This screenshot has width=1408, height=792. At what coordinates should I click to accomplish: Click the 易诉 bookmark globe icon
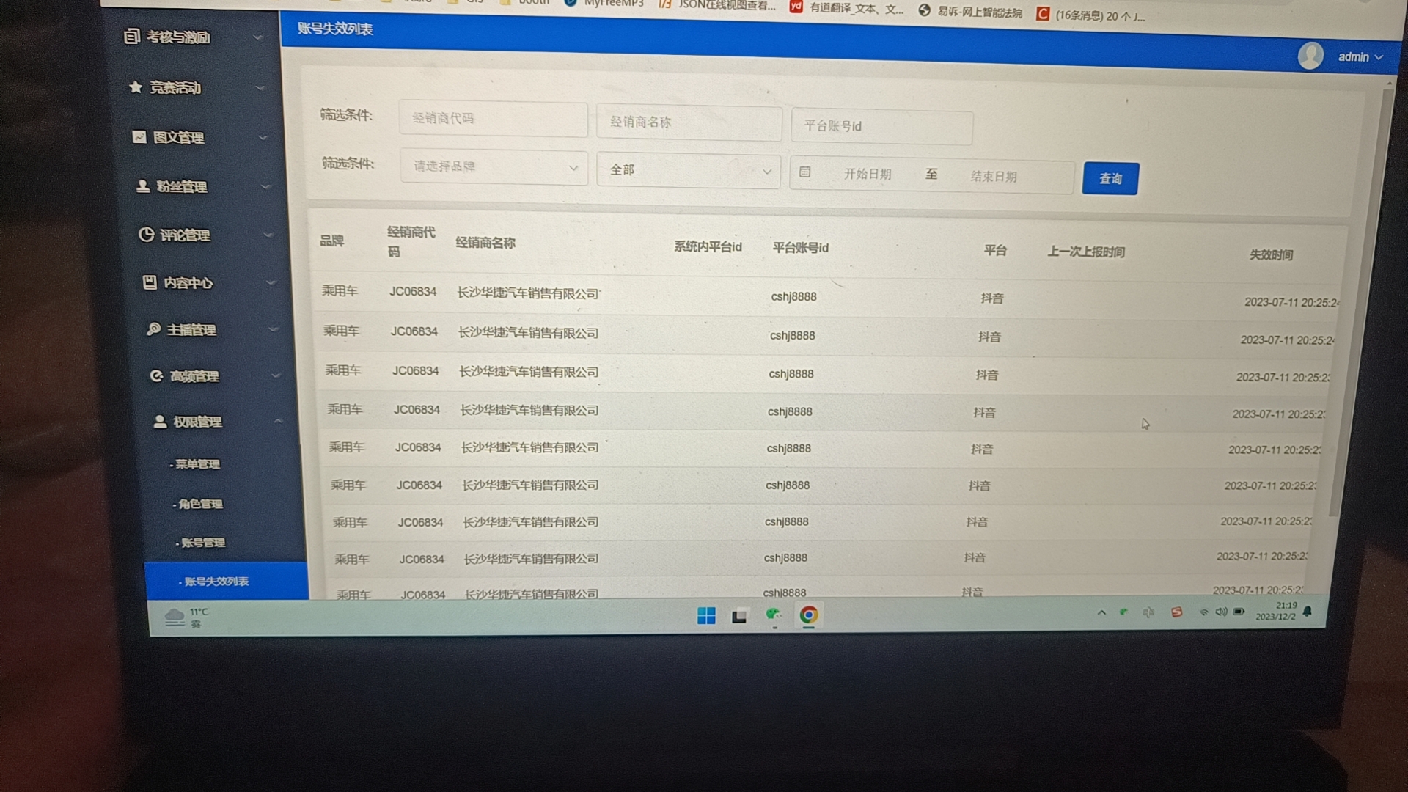pos(925,10)
